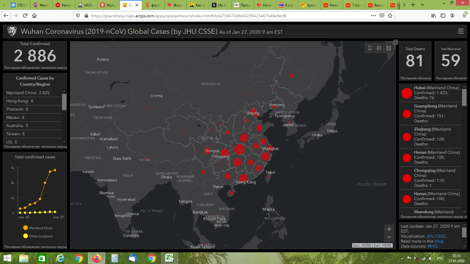Click scrollbar thumb of province list

(464, 97)
